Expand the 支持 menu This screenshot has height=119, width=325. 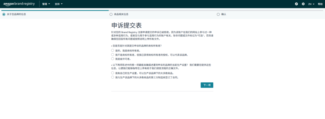tap(59, 4)
